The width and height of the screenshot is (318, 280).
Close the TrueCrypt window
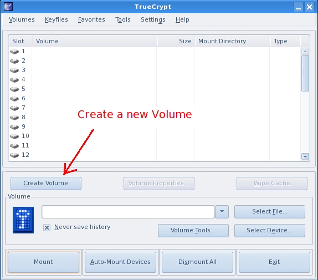pos(309,7)
